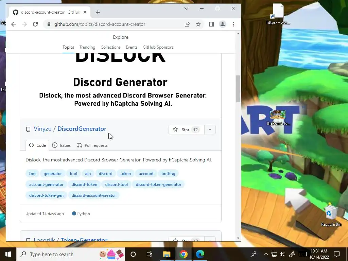
Task: Select the token topic tag
Action: (126, 174)
